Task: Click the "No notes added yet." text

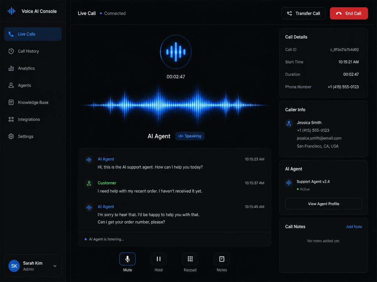Action: pyautogui.click(x=323, y=241)
